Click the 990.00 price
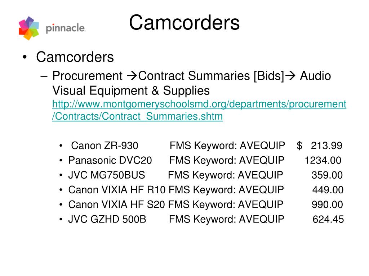369x276 pixels. tap(327, 204)
